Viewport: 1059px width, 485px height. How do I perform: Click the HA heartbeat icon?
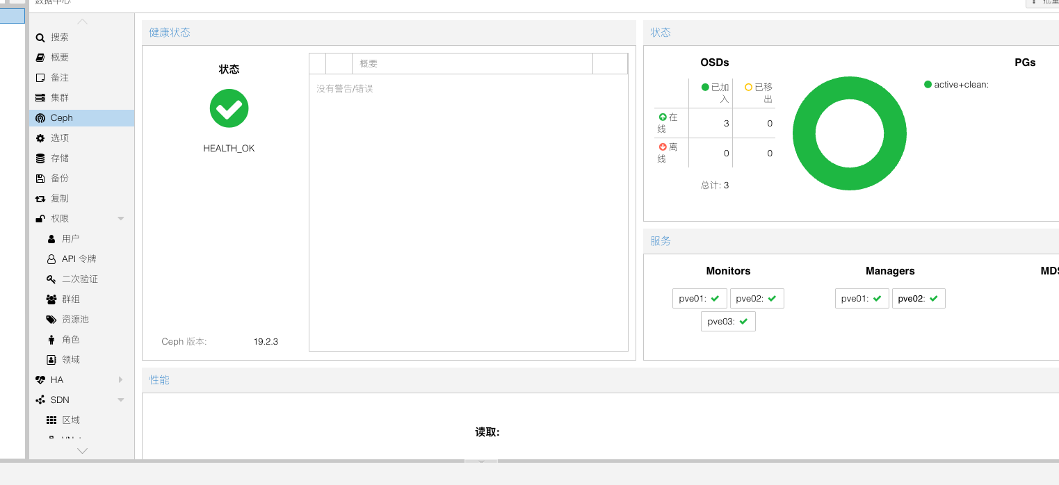tap(40, 380)
